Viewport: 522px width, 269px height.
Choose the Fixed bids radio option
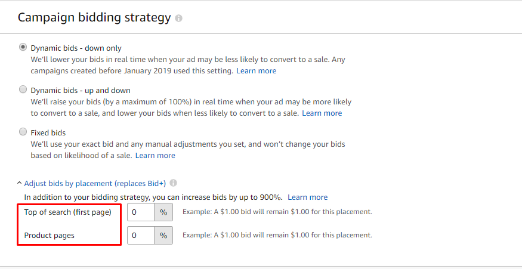click(23, 132)
